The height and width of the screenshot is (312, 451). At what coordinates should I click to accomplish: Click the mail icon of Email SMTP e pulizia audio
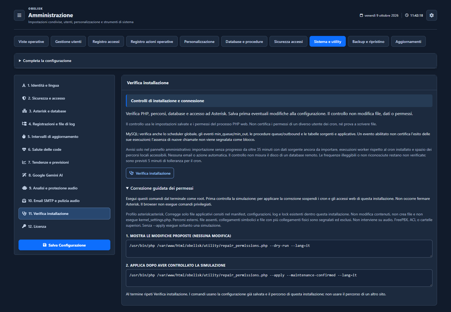[24, 201]
